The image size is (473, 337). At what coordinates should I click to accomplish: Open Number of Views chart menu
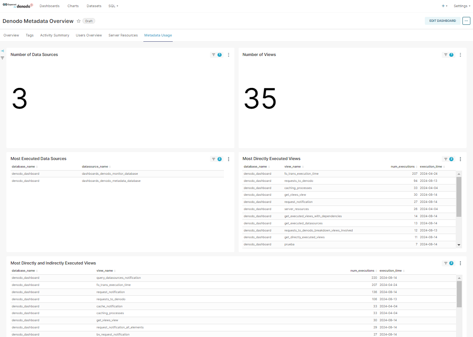click(x=460, y=55)
